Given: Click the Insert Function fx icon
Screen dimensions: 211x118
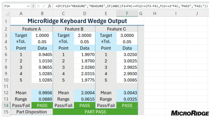Looking at the screenshot, I should [49, 6].
